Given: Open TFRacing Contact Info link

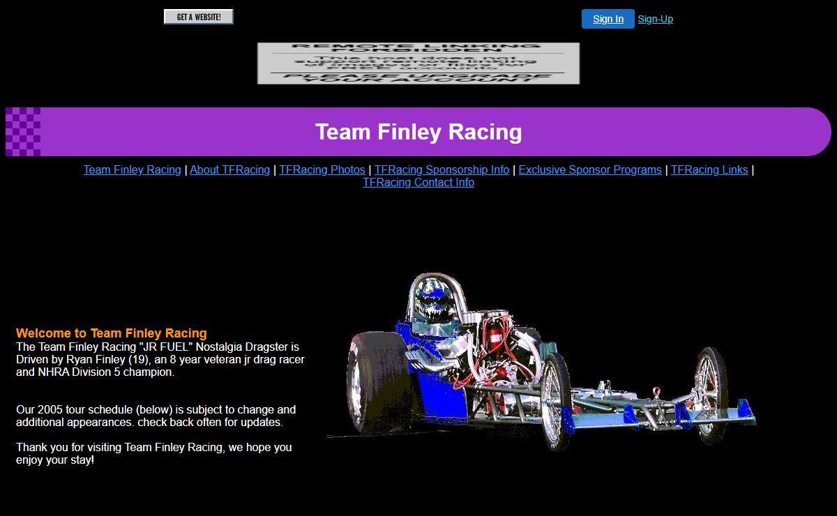Looking at the screenshot, I should [418, 183].
